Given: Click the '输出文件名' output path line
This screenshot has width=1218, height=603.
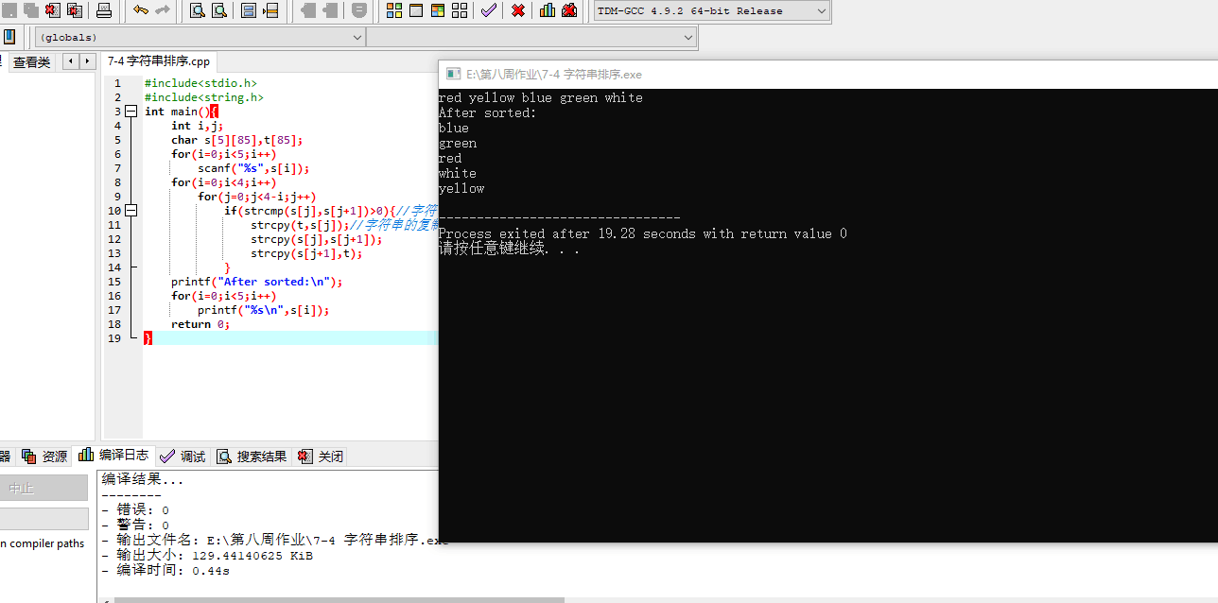Looking at the screenshot, I should 275,541.
